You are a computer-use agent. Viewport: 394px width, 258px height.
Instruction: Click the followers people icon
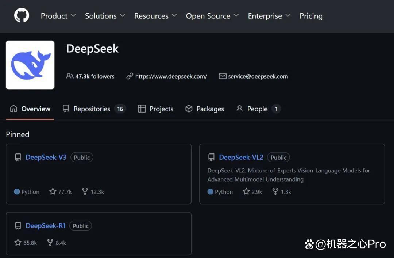[70, 76]
